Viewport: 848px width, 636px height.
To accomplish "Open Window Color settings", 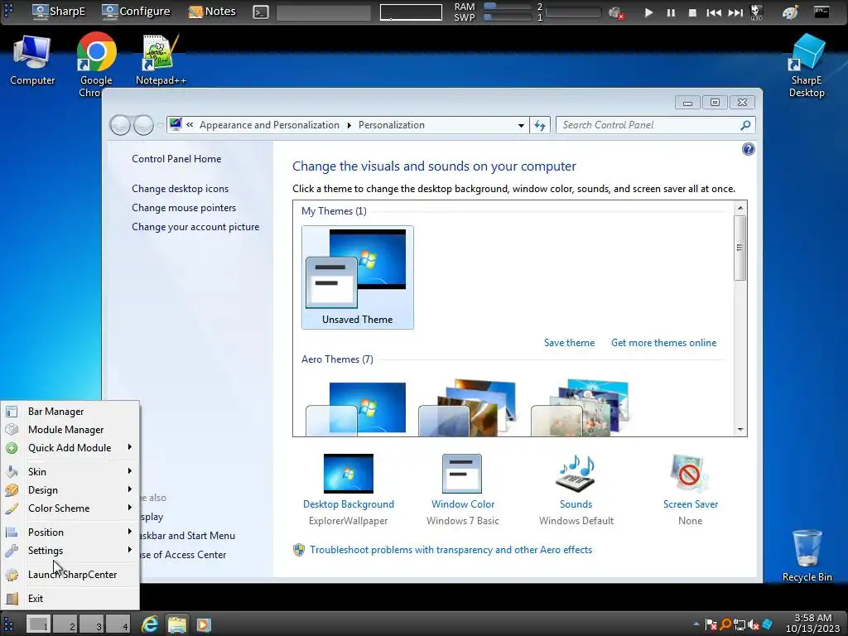I will (x=462, y=489).
